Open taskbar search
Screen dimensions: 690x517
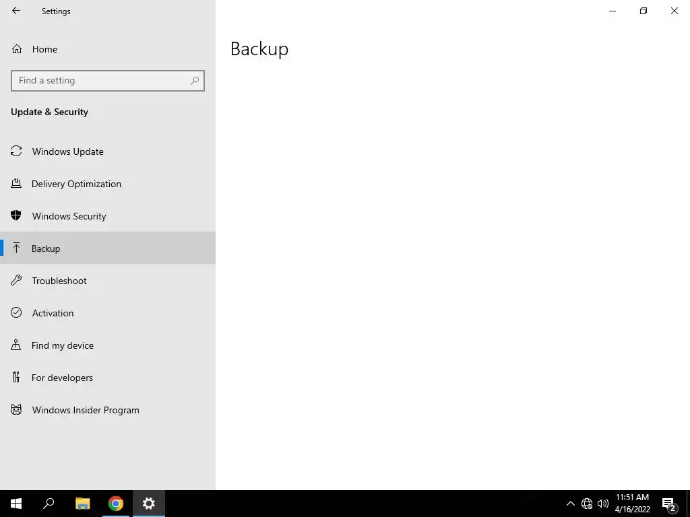point(49,504)
